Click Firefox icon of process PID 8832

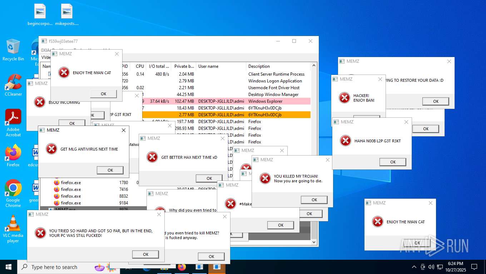coord(56,196)
